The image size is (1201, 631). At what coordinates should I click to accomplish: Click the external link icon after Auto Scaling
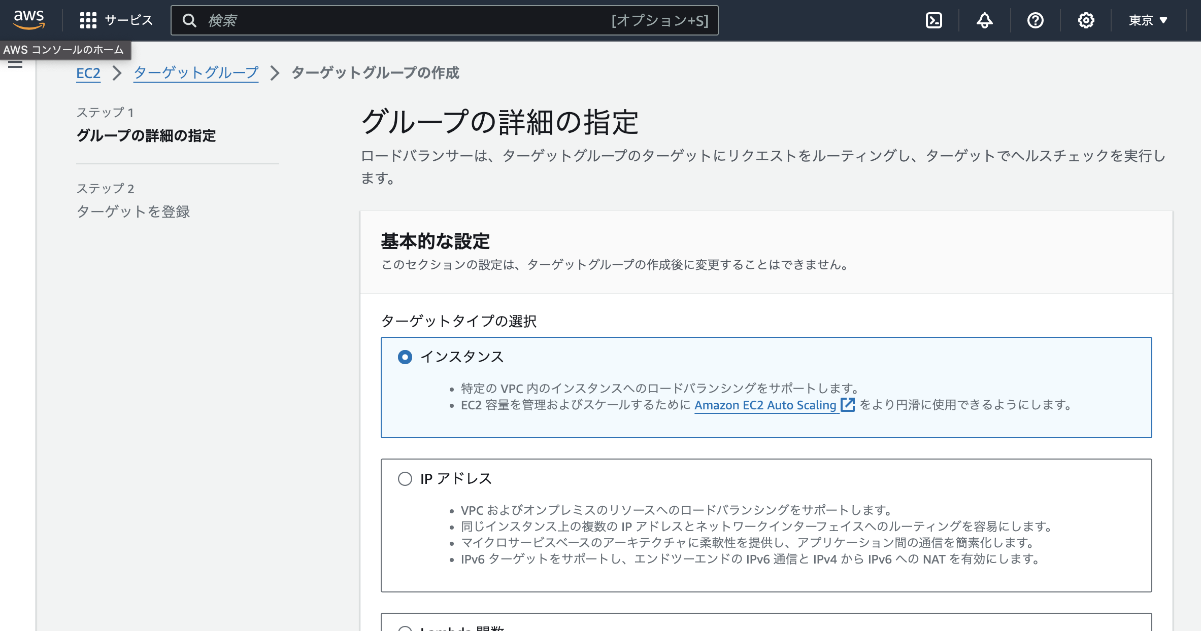coord(848,405)
